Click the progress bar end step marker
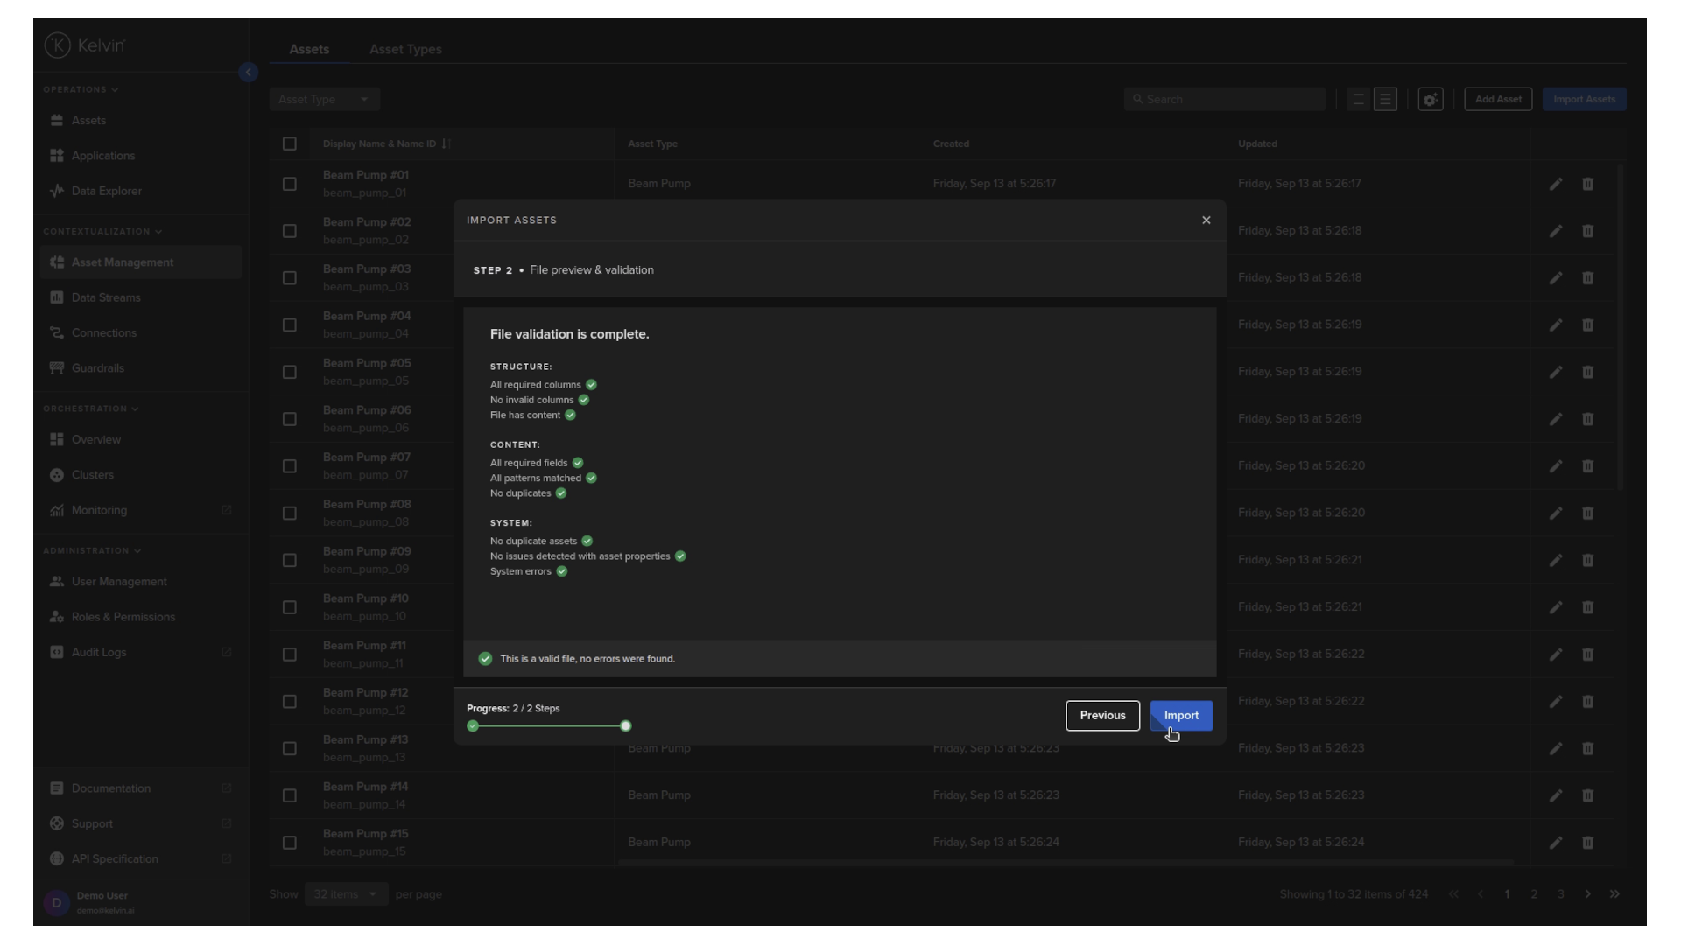The image size is (1681, 945). coord(625,726)
